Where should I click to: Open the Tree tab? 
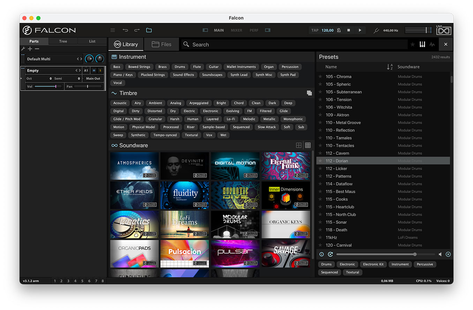click(63, 41)
